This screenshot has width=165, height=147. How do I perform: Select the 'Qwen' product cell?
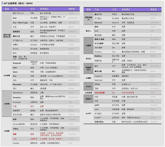click(15, 72)
